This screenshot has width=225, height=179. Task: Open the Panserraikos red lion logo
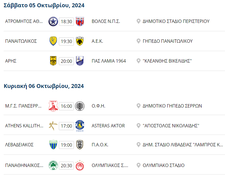pos(53,106)
